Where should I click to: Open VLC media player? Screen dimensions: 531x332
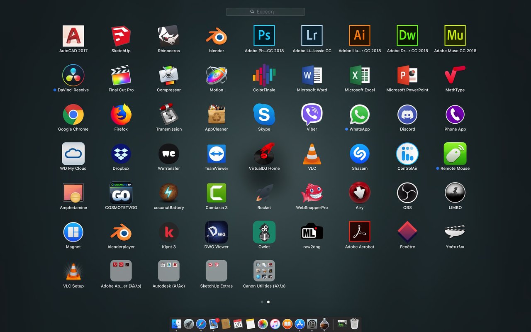pyautogui.click(x=312, y=154)
